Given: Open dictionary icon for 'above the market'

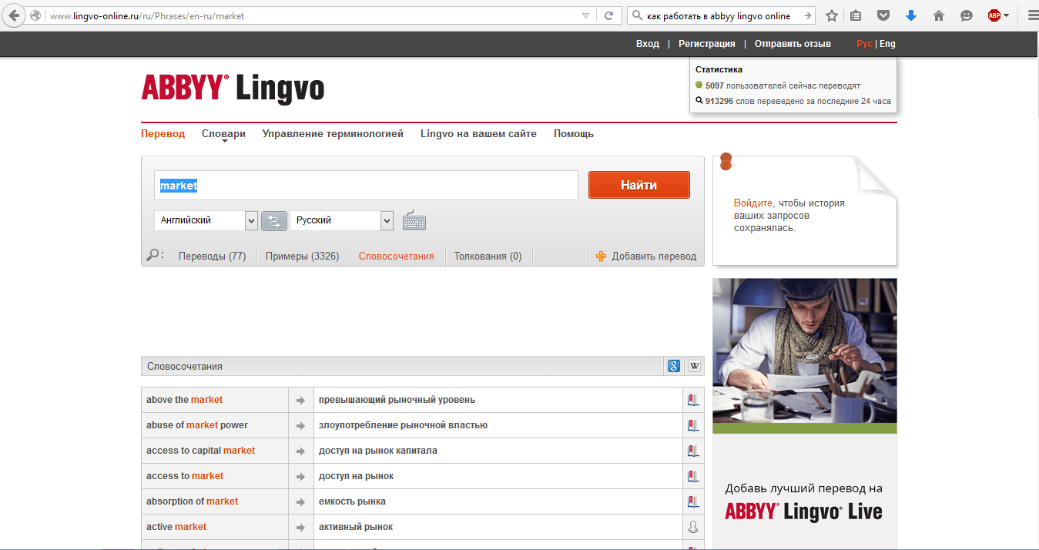Looking at the screenshot, I should coord(693,400).
